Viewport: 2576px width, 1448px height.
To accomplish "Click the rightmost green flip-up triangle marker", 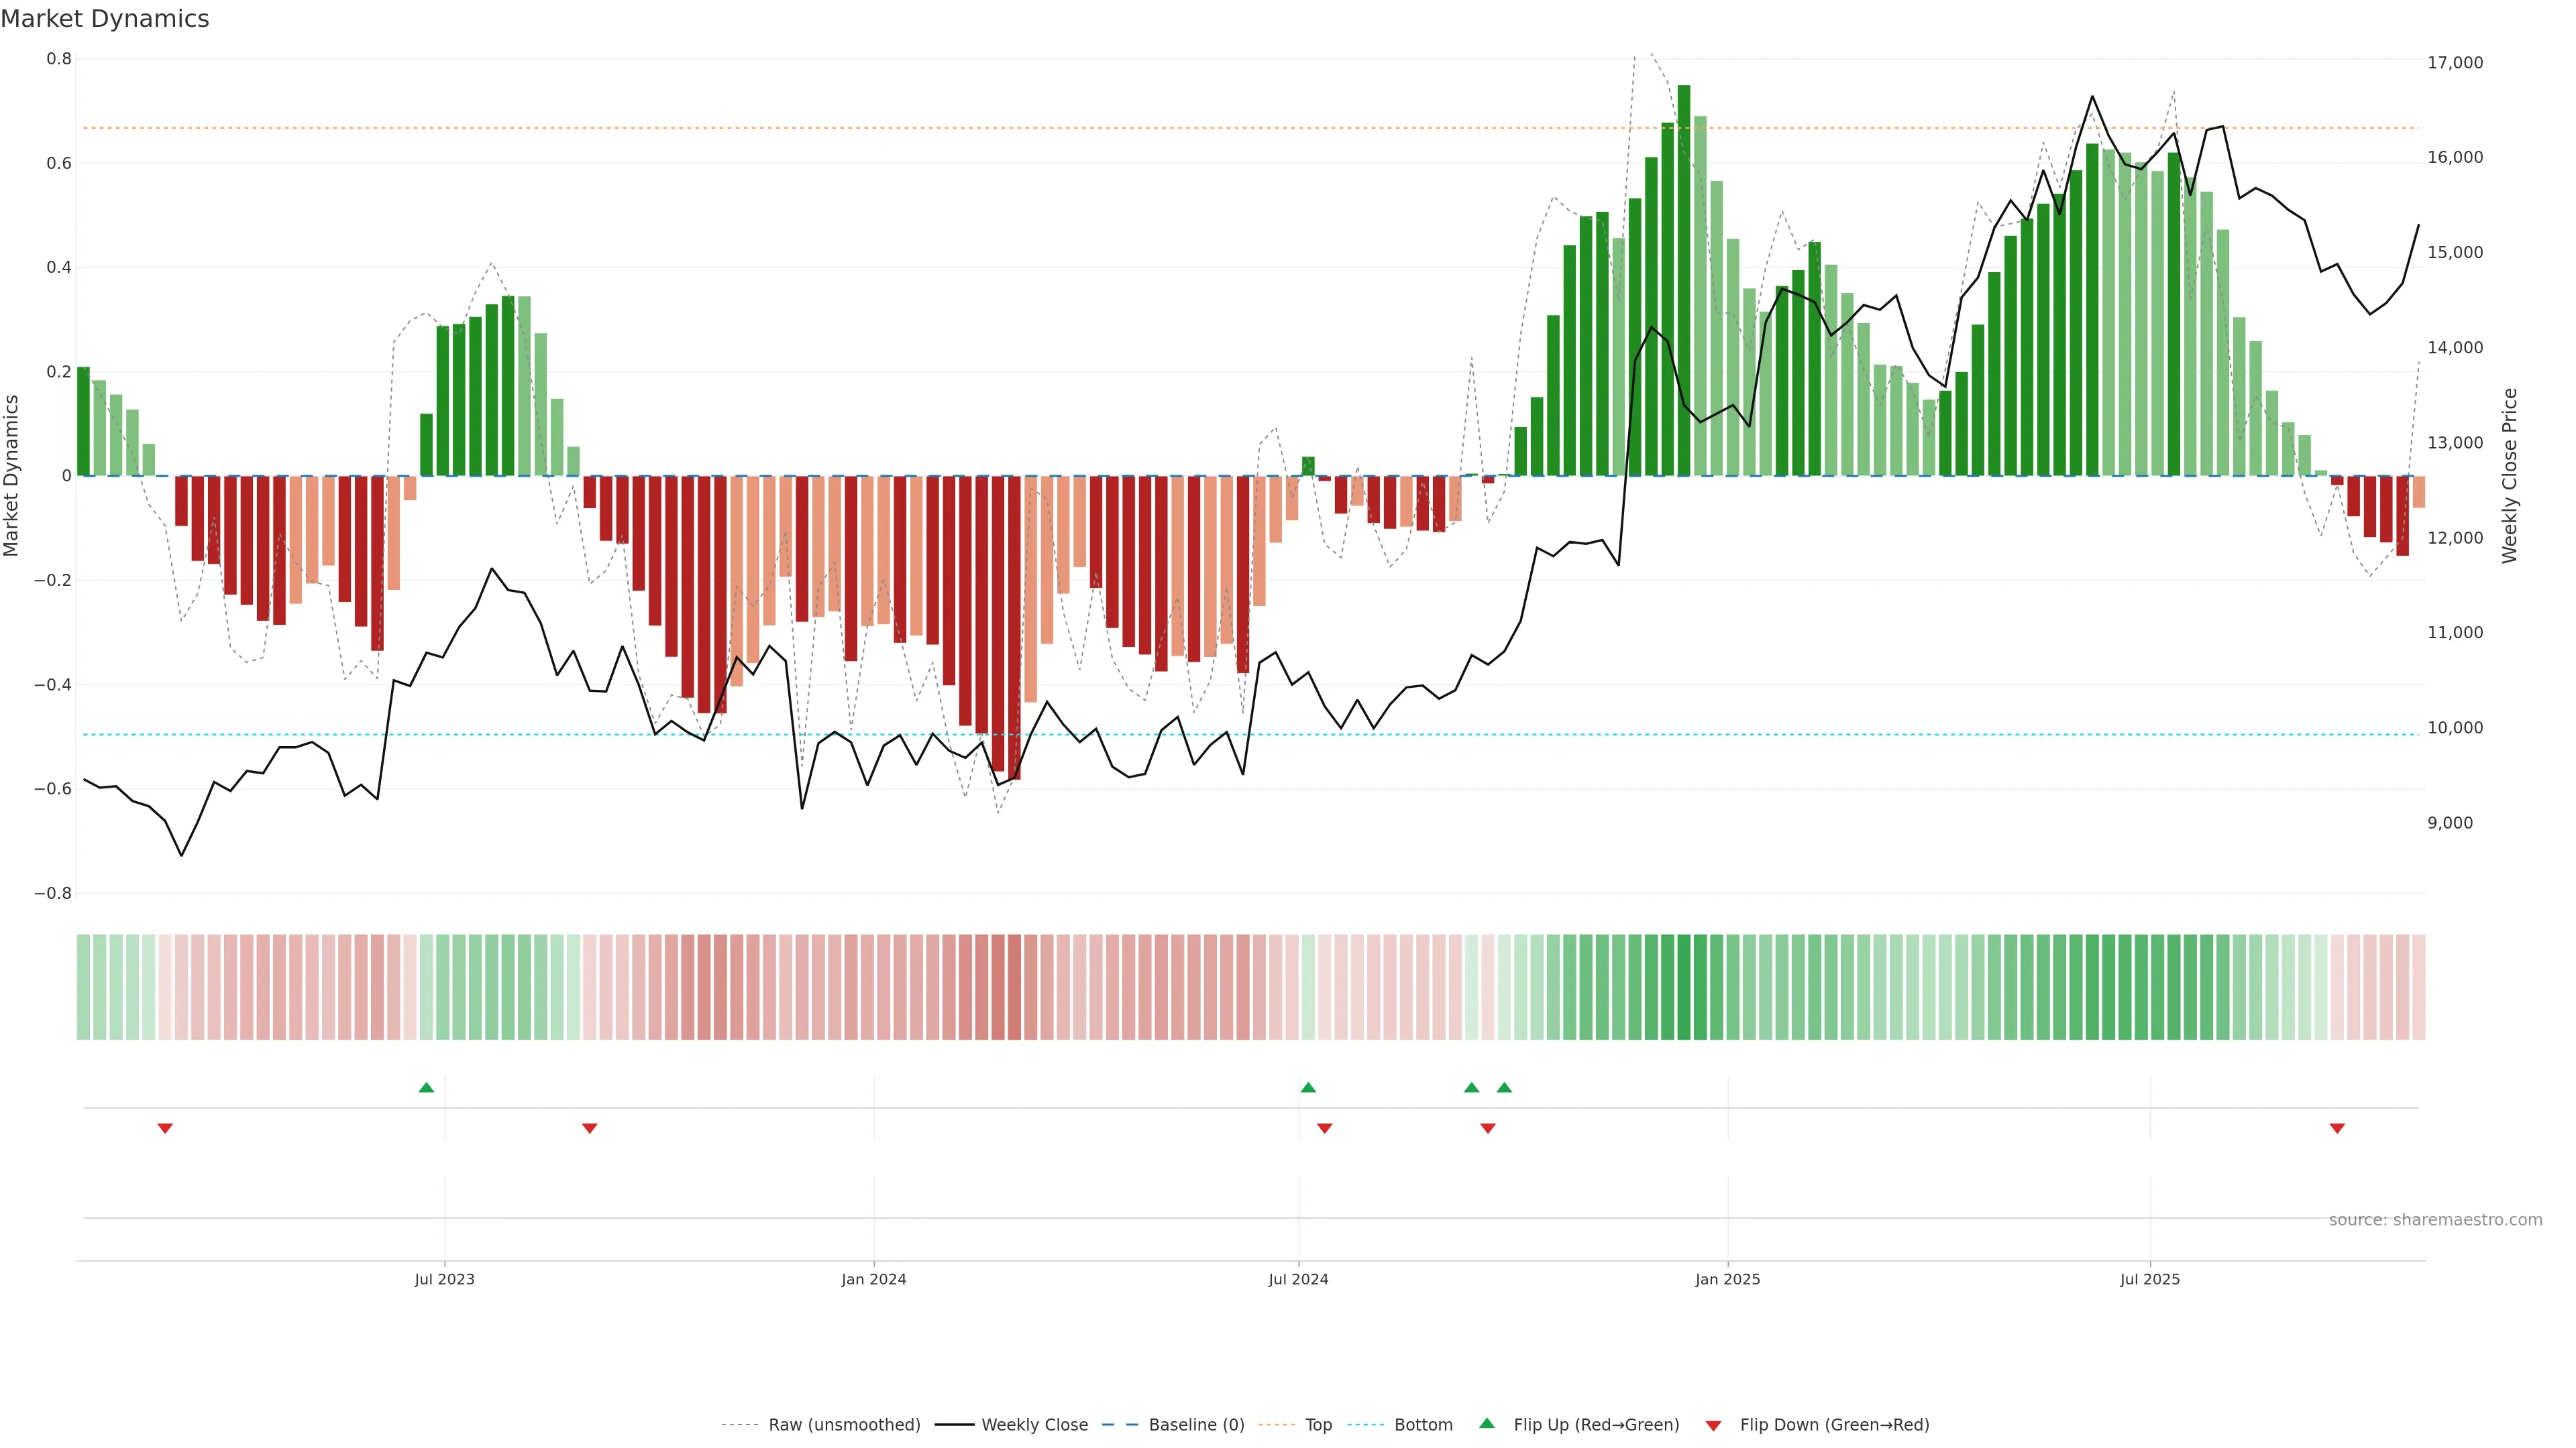I will 1504,1087.
